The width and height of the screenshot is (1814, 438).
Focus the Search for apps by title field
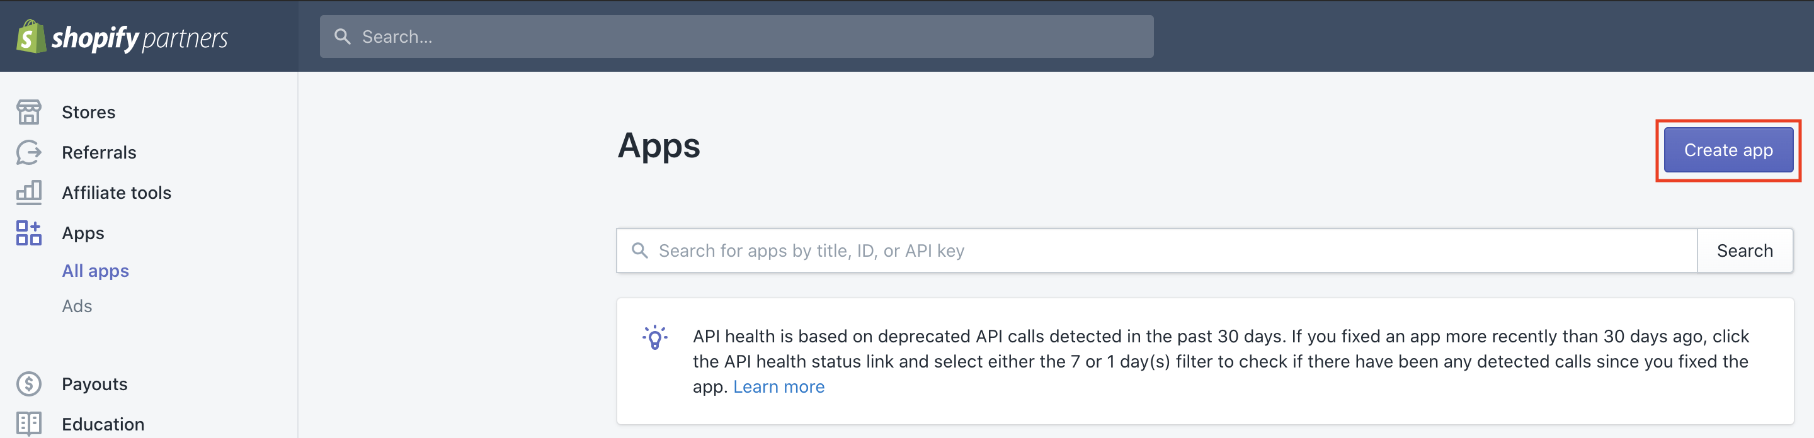(x=1157, y=250)
